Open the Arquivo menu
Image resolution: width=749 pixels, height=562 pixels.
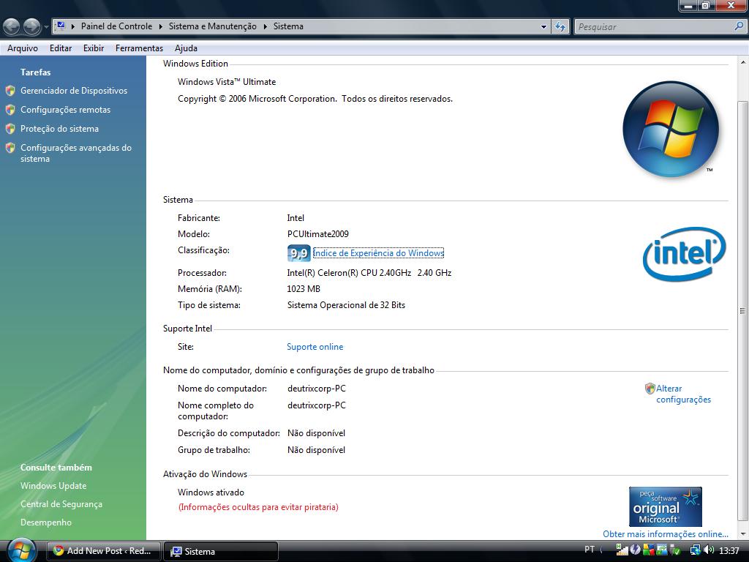pyautogui.click(x=23, y=48)
